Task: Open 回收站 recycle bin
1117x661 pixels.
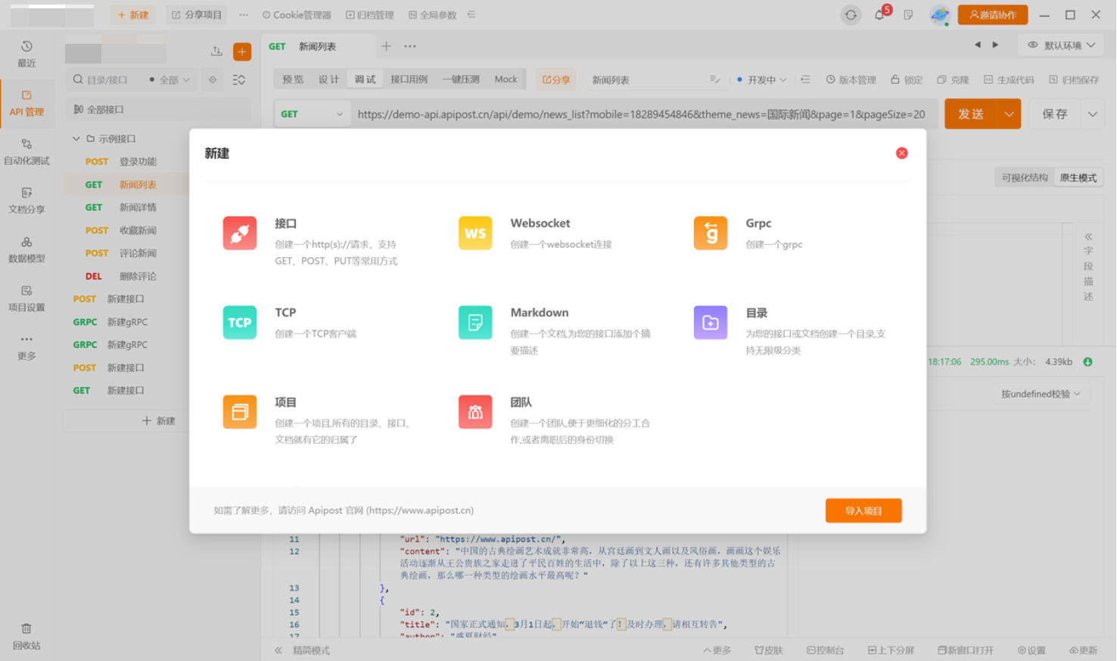Action: point(26,637)
